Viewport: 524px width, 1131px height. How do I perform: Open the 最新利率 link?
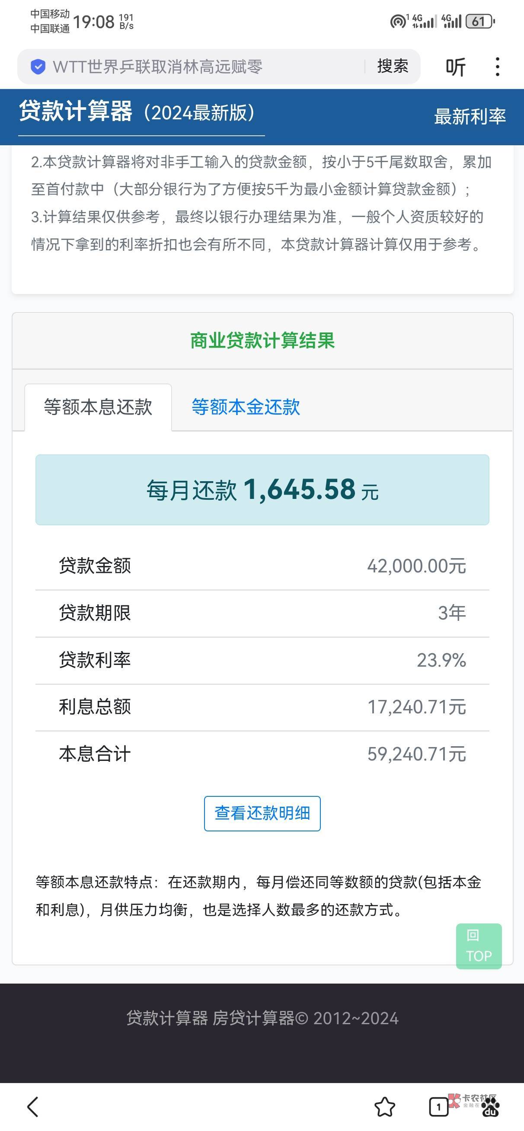coord(470,116)
